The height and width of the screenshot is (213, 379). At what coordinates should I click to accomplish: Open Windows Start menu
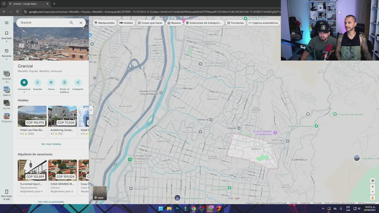[x=161, y=209]
